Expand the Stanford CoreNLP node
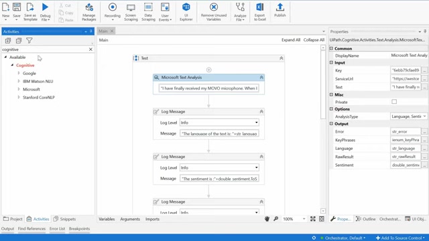The height and width of the screenshot is (241, 429). click(x=19, y=97)
